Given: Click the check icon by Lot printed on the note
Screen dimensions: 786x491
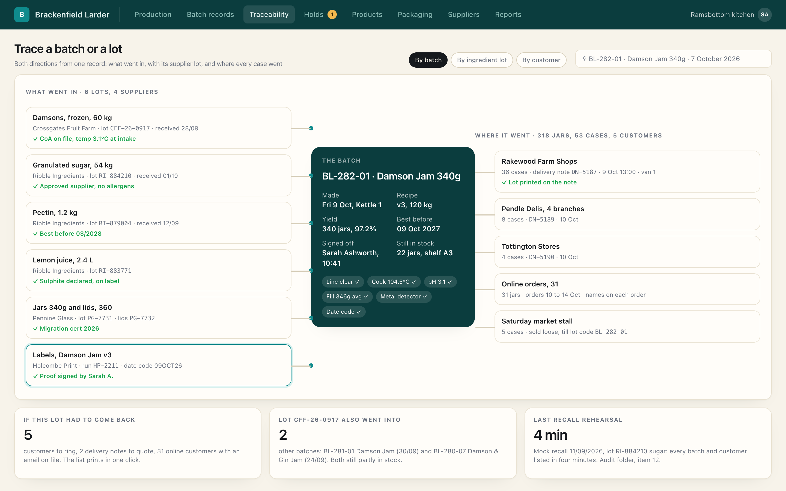Looking at the screenshot, I should tap(504, 182).
